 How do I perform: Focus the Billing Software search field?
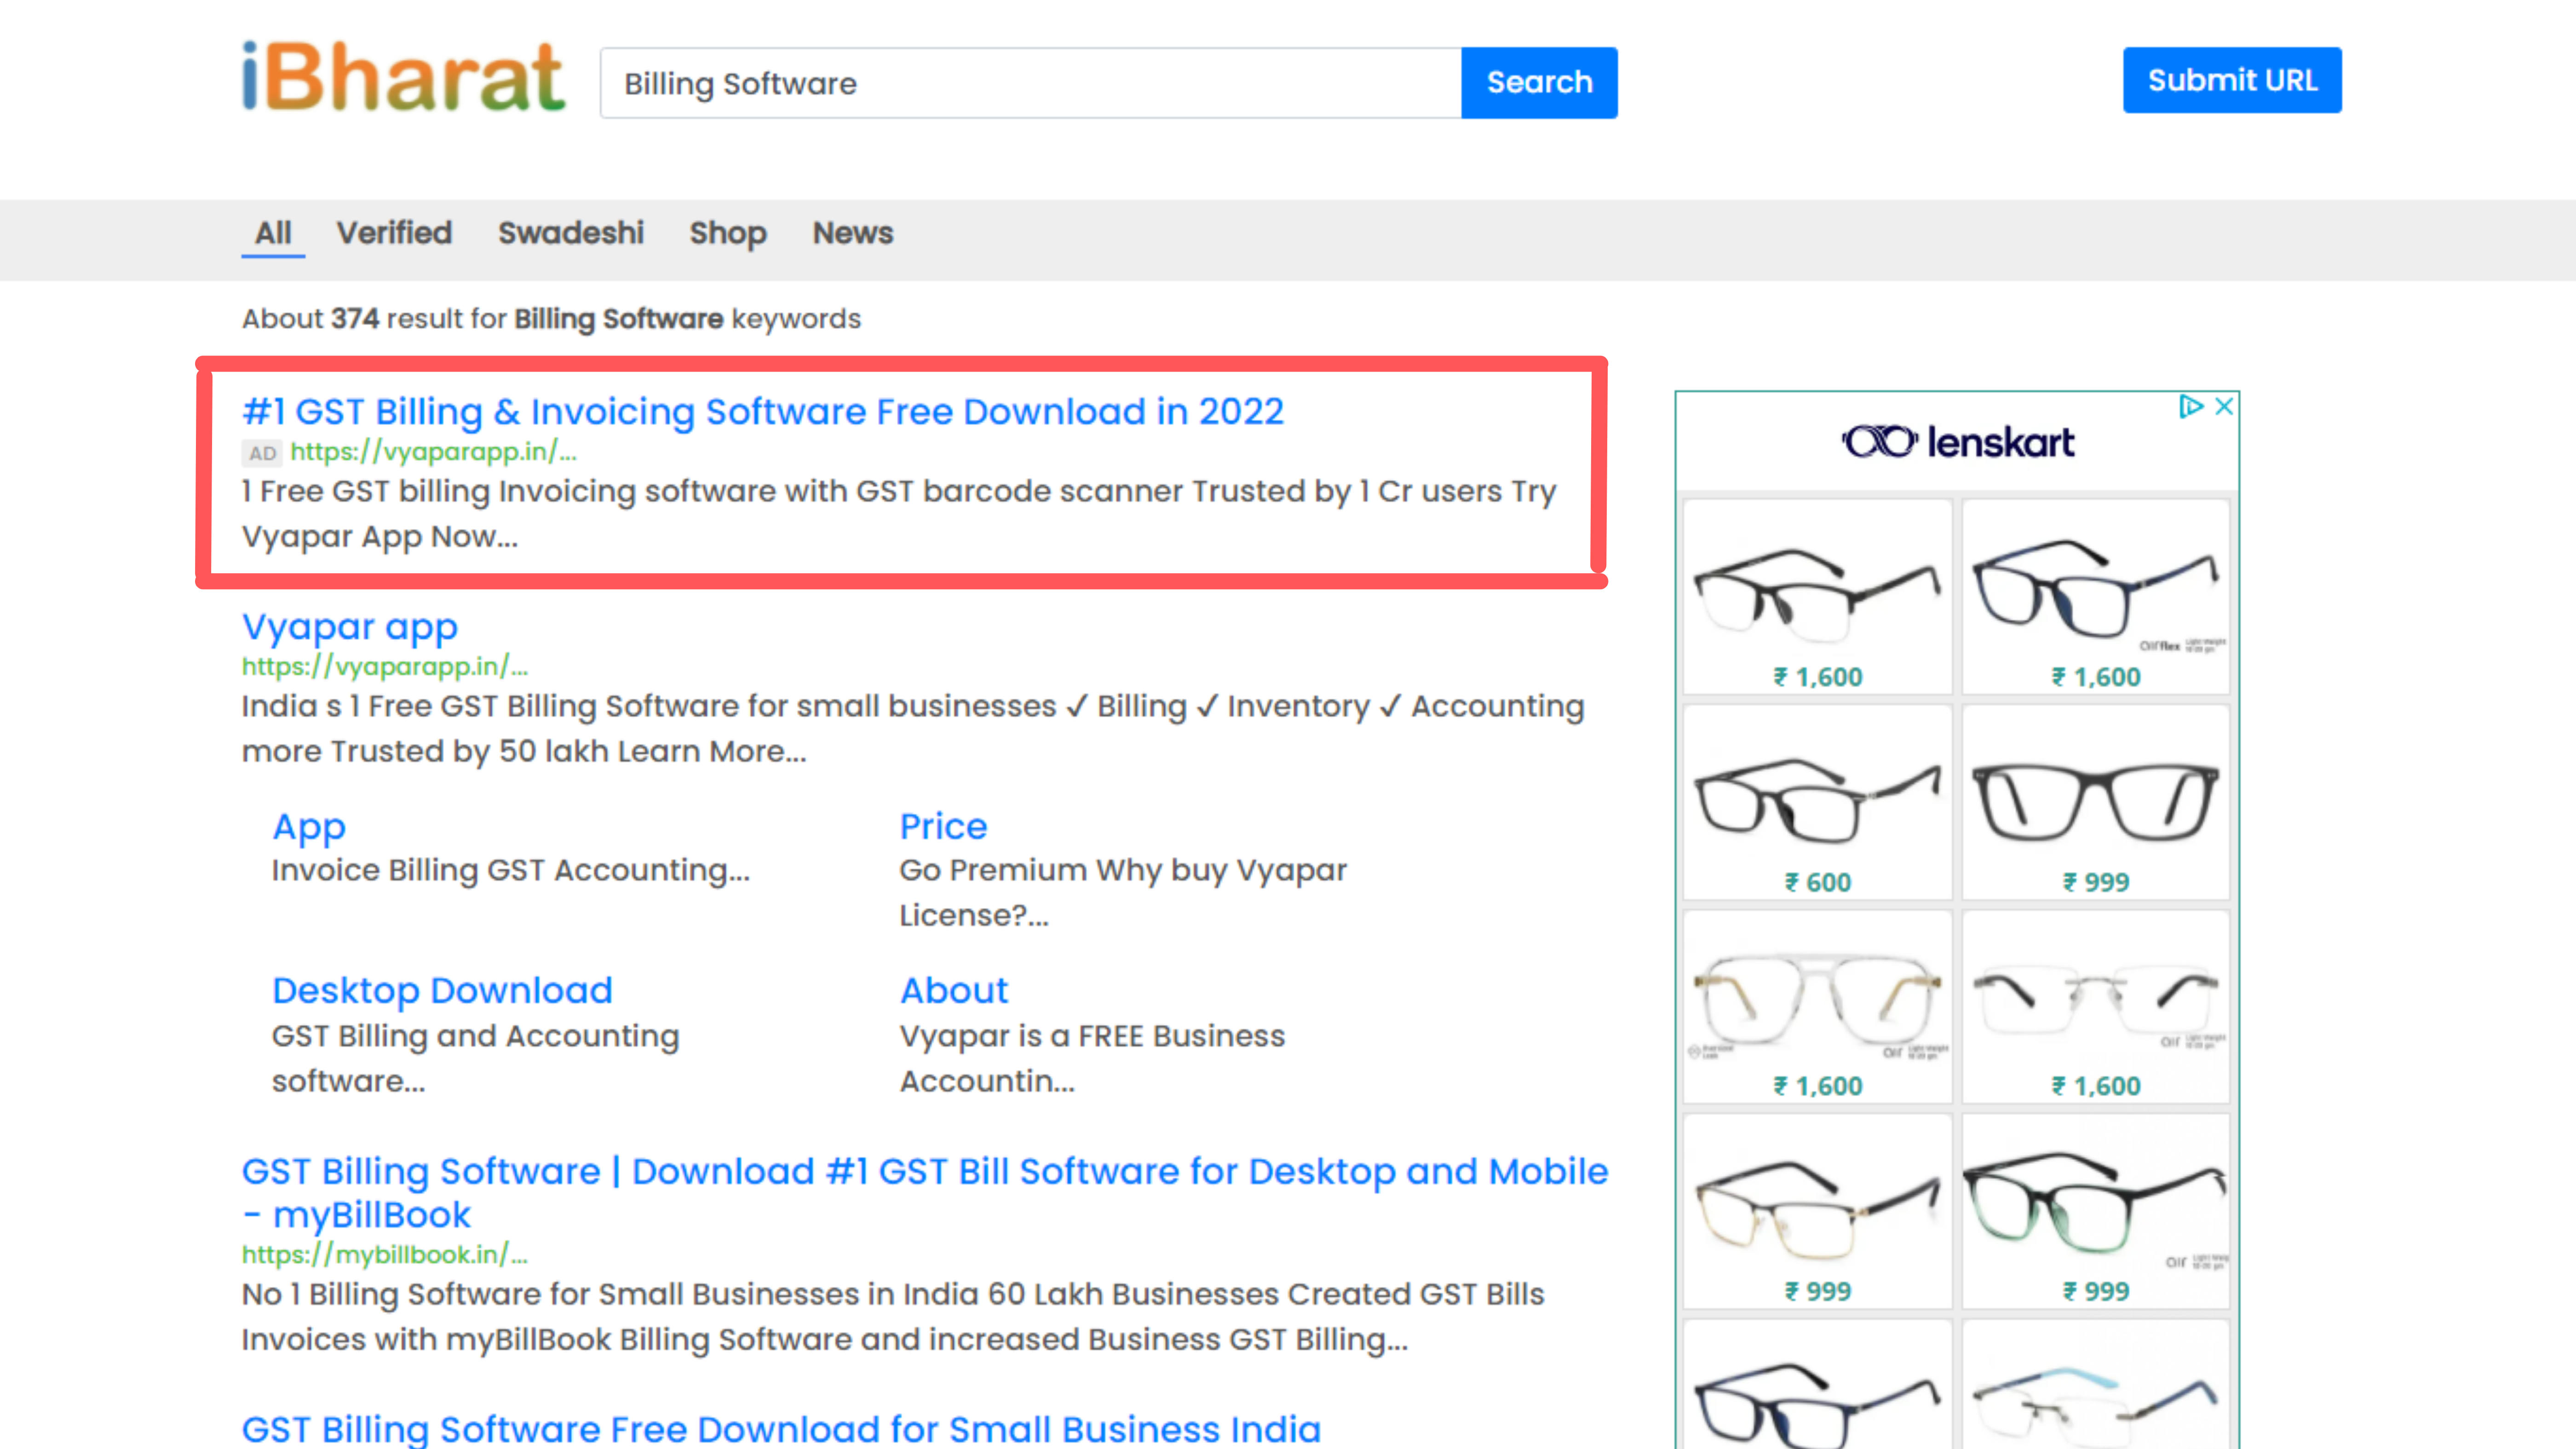[1031, 83]
